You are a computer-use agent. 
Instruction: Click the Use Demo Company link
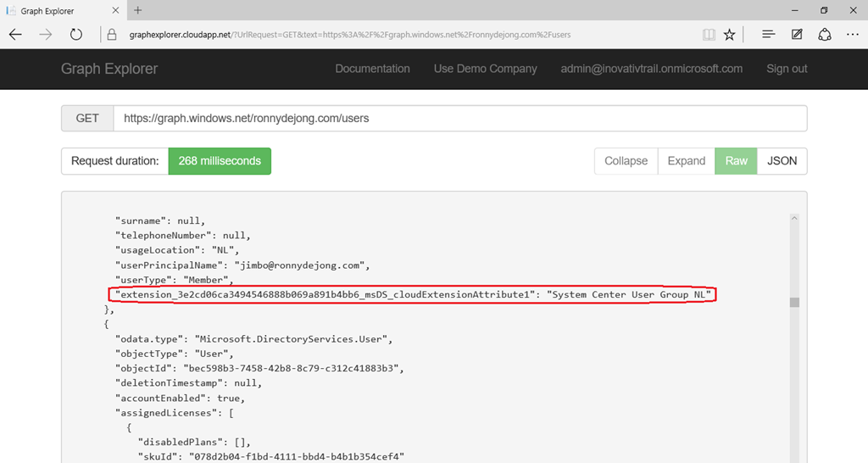(x=485, y=69)
